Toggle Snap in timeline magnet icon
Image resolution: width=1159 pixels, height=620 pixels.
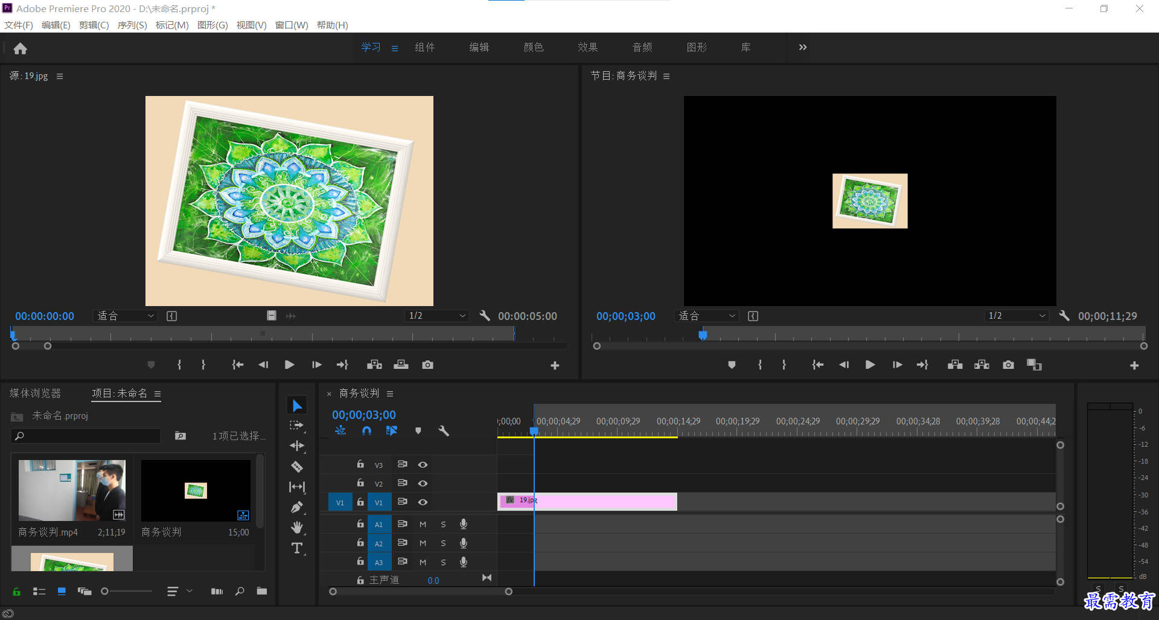click(x=366, y=431)
